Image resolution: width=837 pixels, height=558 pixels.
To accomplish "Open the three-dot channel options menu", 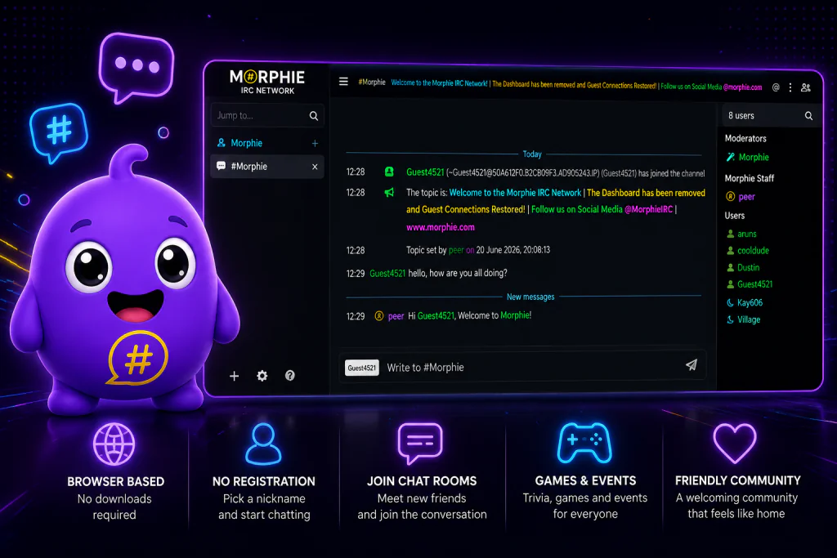I will click(790, 87).
